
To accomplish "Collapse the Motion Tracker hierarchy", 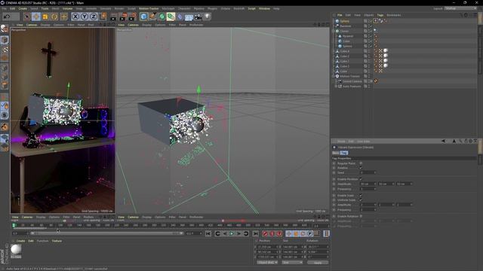I will [x=334, y=76].
